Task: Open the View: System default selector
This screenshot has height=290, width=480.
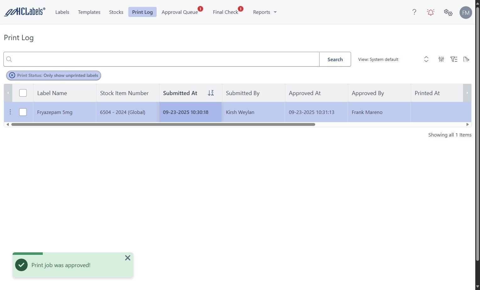Action: [x=393, y=59]
